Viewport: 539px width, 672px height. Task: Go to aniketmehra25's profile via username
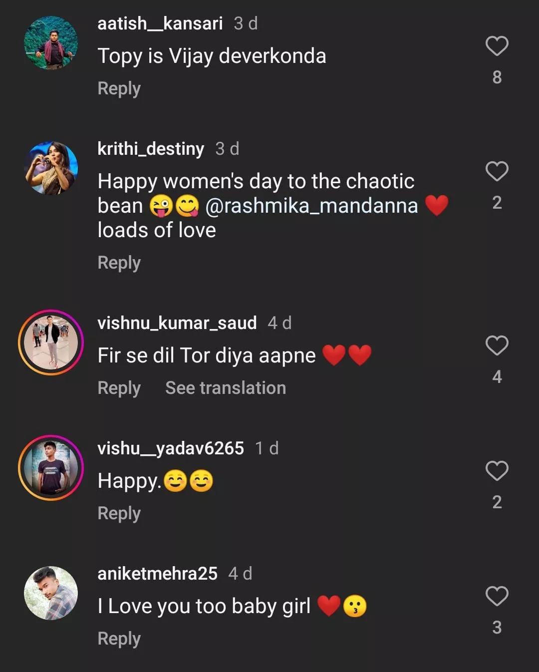157,574
